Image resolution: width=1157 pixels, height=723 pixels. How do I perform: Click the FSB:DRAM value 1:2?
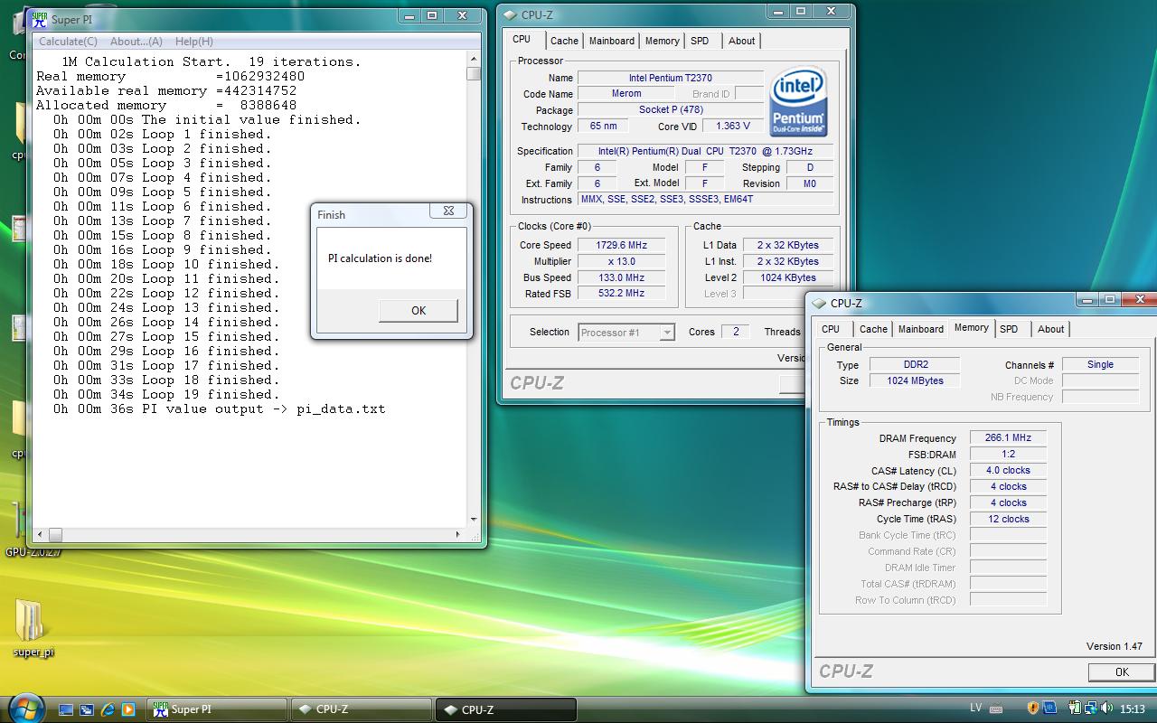coord(1008,454)
